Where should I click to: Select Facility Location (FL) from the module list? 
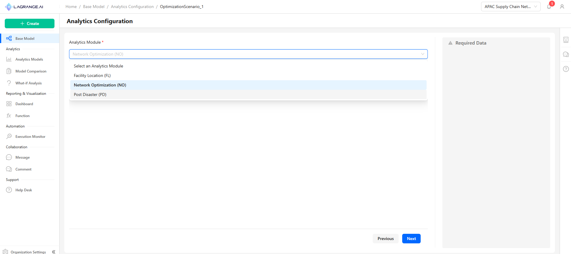pyautogui.click(x=92, y=75)
